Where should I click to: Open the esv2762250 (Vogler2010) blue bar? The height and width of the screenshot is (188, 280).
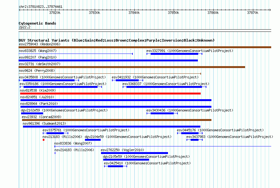point(134,153)
